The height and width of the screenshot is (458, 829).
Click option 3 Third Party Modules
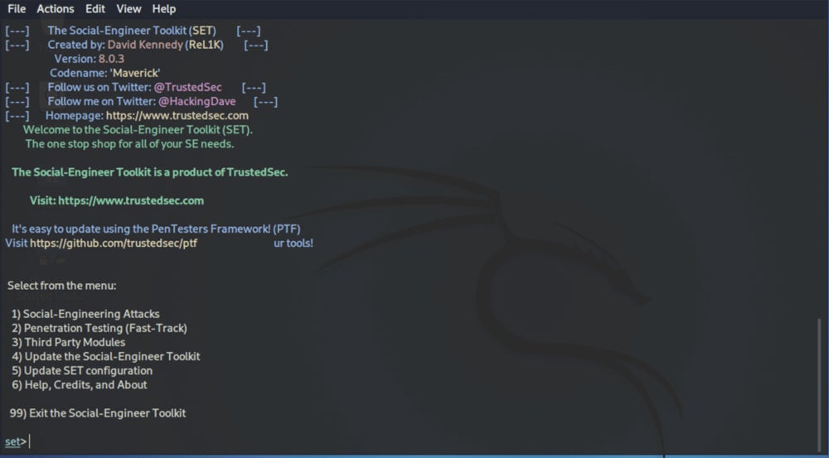[x=69, y=342]
